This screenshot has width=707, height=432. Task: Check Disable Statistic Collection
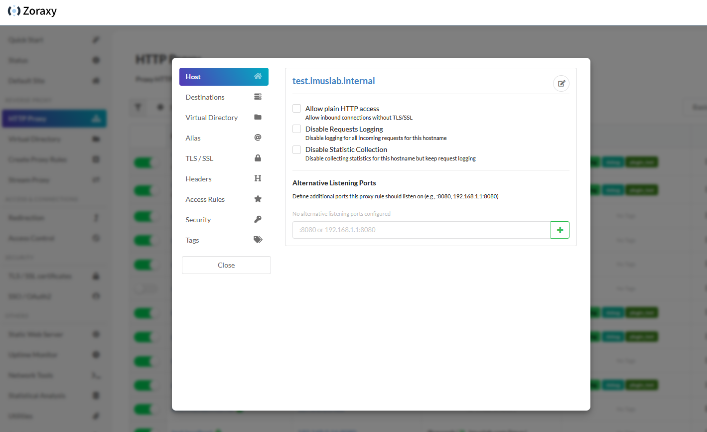(x=296, y=149)
